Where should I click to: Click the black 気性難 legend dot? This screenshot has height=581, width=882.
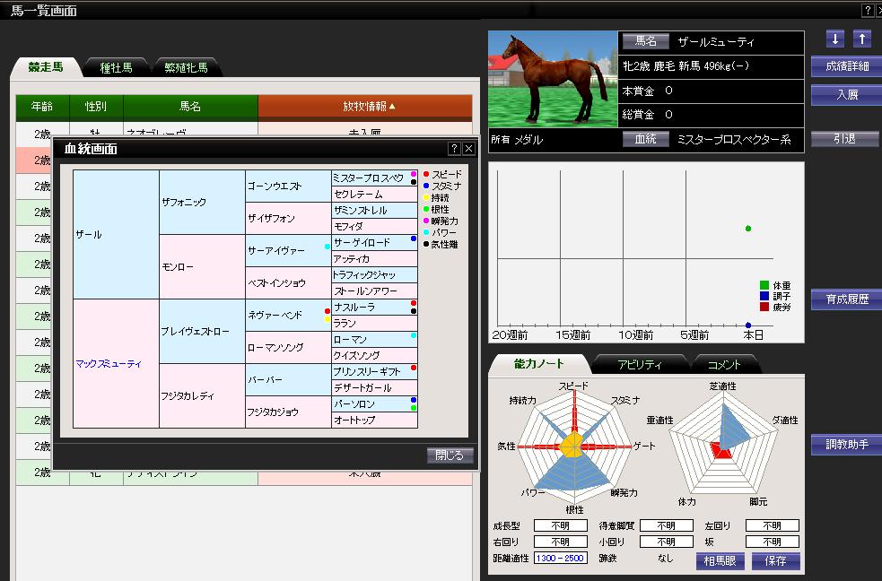coord(426,245)
